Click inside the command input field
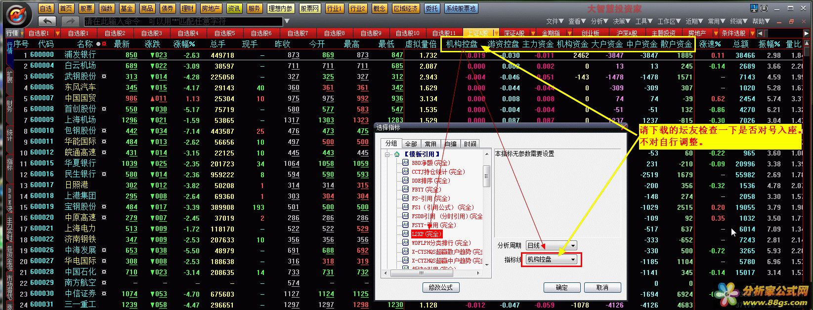813x310 pixels. tap(183, 21)
